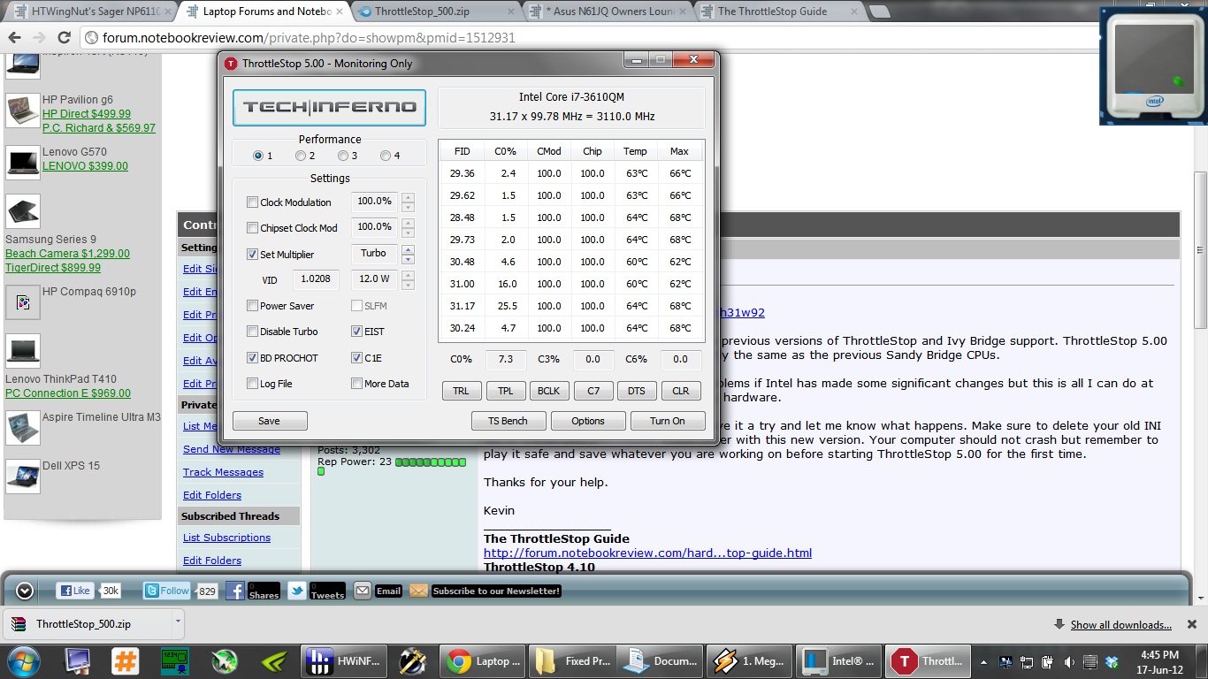The image size is (1208, 679).
Task: Tick the More Data checkbox
Action: pyautogui.click(x=356, y=384)
